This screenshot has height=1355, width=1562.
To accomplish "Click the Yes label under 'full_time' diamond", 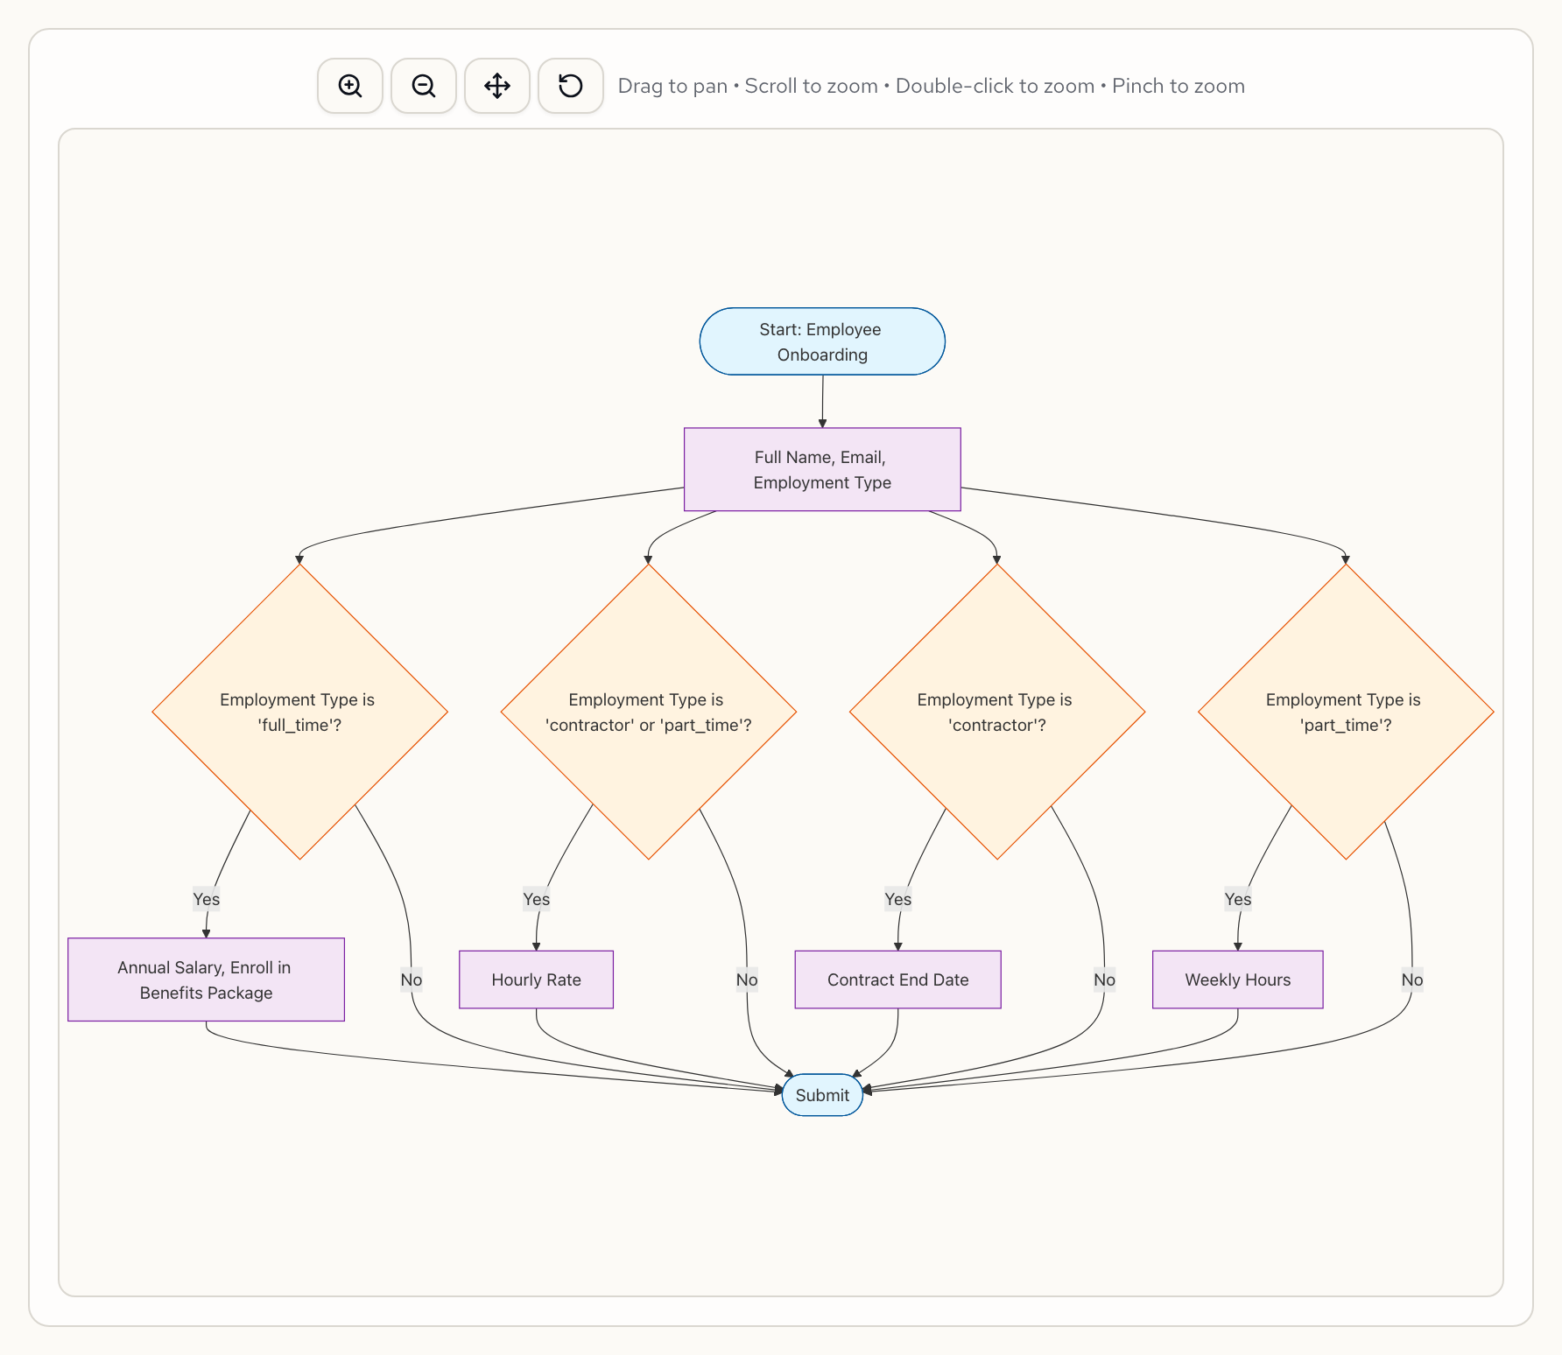I will click(206, 899).
